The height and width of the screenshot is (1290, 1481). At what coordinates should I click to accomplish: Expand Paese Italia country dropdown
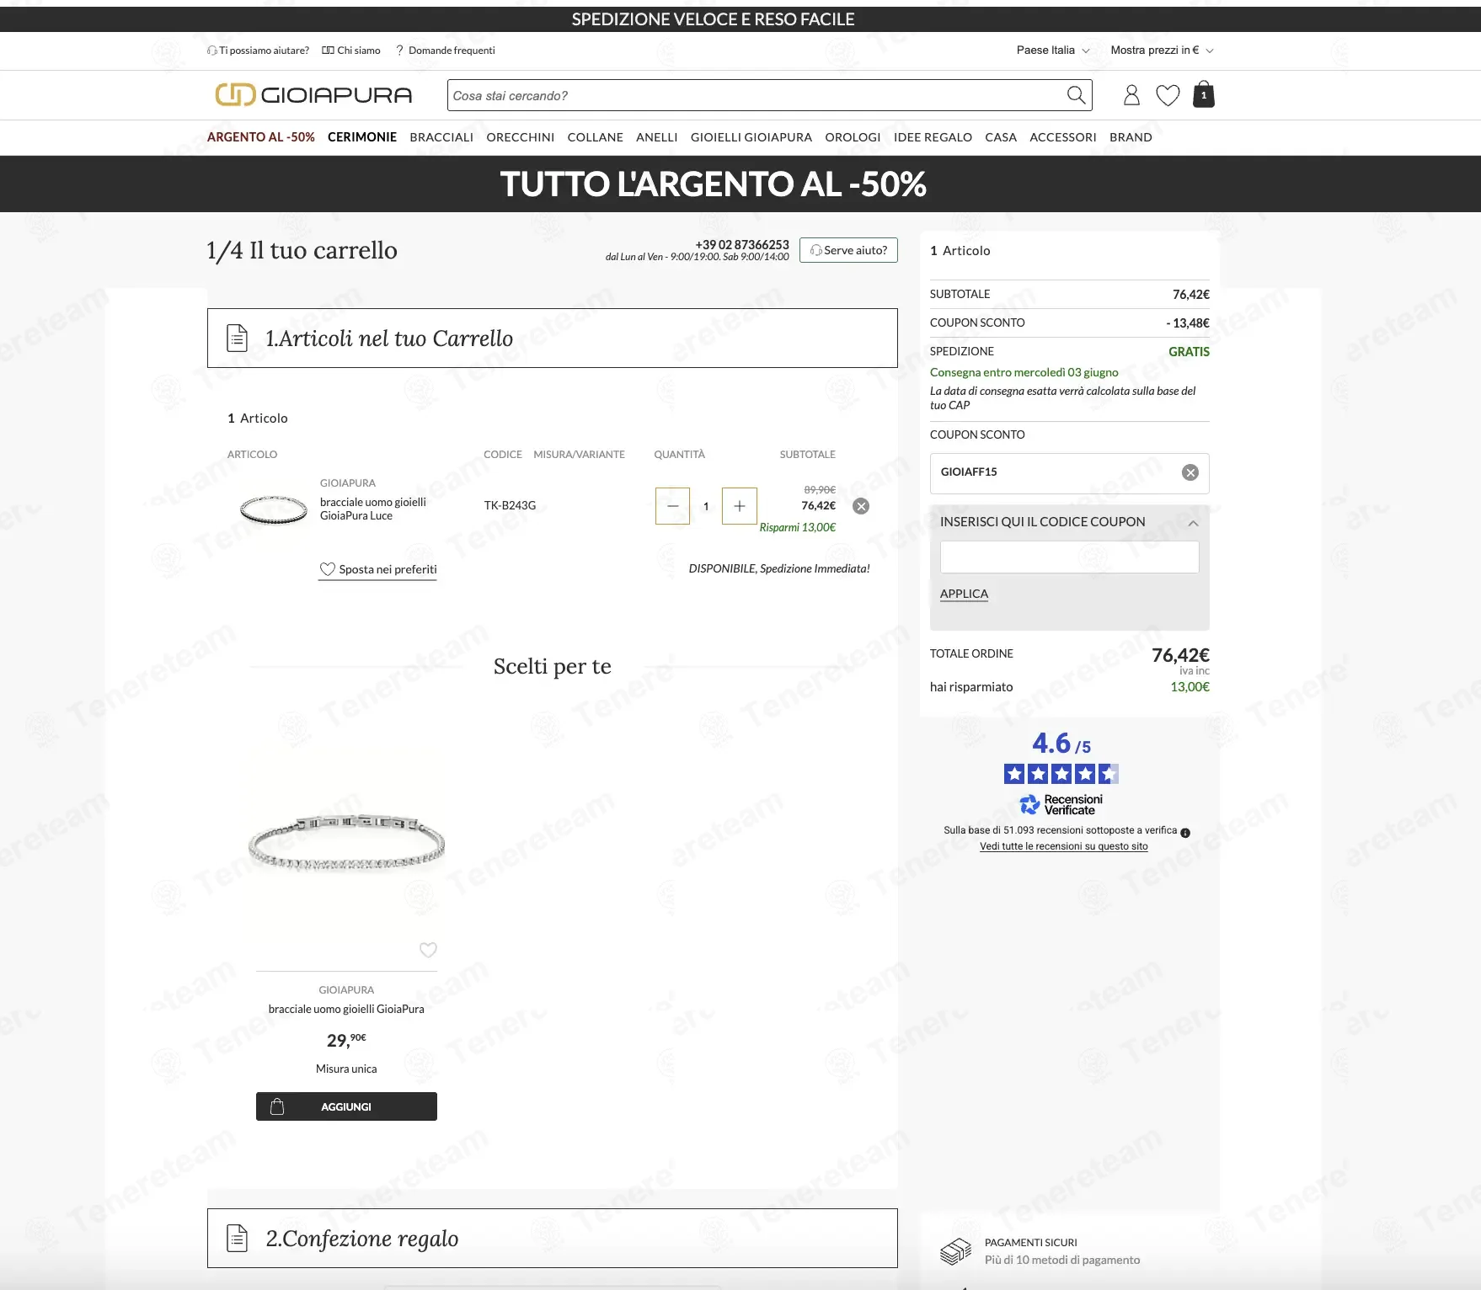(x=1053, y=51)
